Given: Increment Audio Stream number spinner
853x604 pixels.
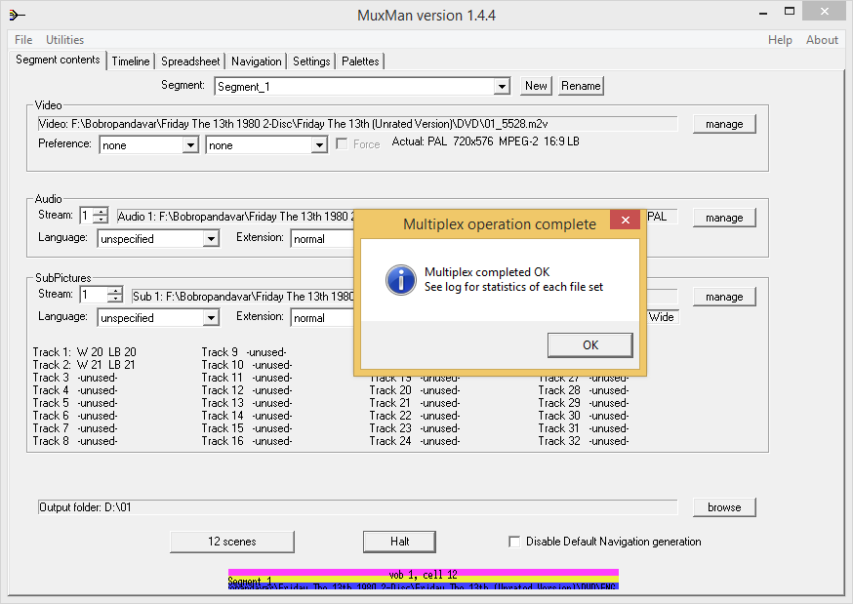Looking at the screenshot, I should pos(101,212).
